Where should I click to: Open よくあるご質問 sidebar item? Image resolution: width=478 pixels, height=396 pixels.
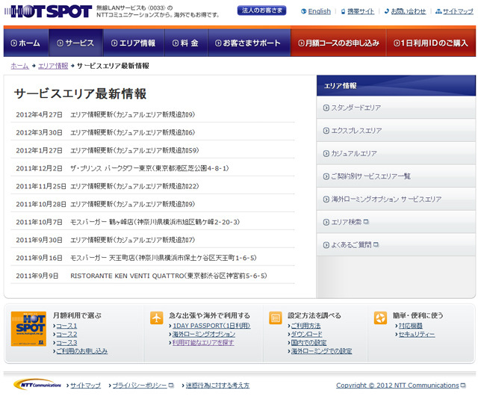[396, 245]
